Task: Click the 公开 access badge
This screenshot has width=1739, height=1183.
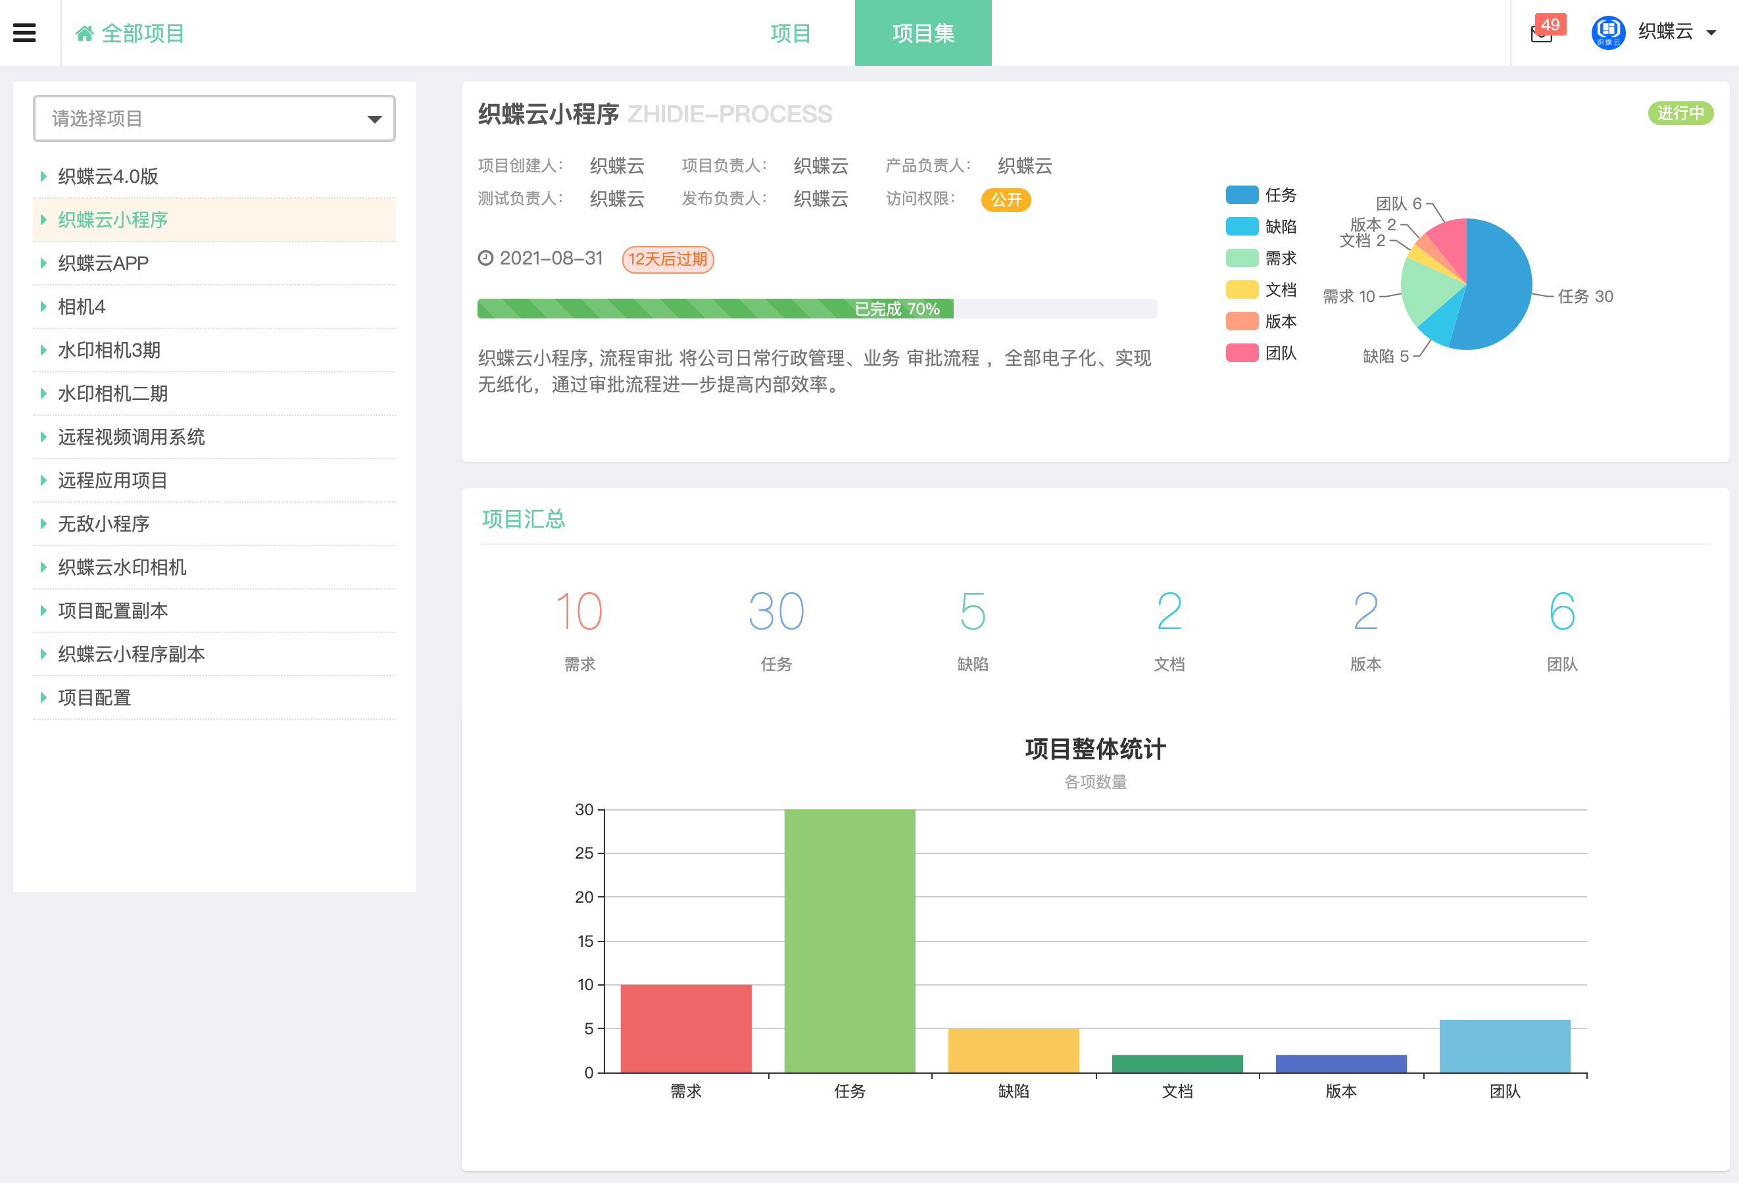Action: (x=1006, y=200)
